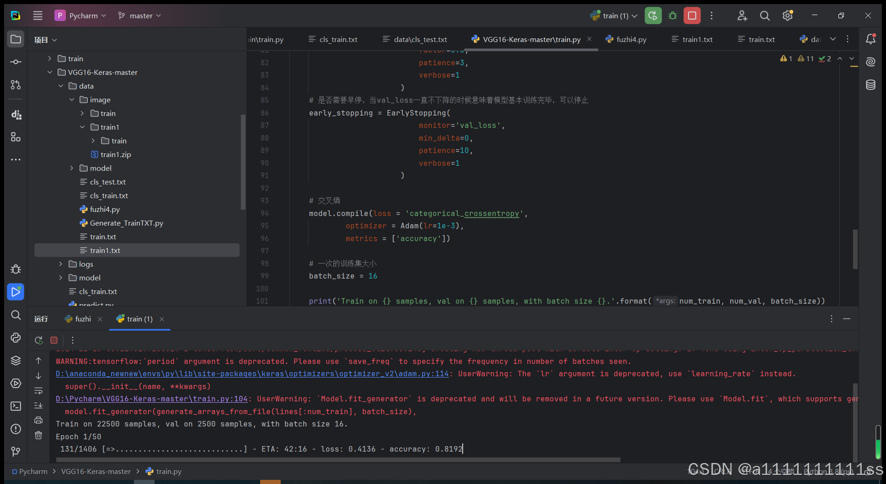Open the Notifications panel
886x484 pixels.
(x=870, y=39)
